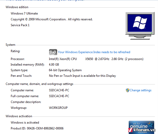Click the shield icon beside Change settings

coord(127,90)
